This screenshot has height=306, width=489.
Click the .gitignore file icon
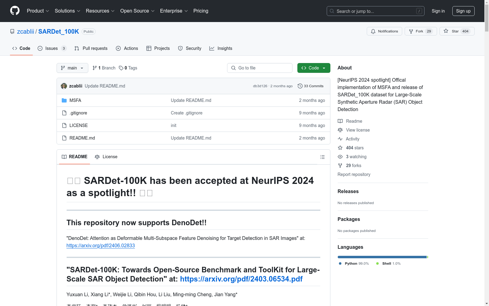(64, 113)
